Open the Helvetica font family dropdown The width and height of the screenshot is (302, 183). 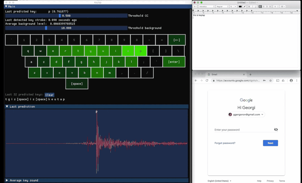tap(207, 6)
